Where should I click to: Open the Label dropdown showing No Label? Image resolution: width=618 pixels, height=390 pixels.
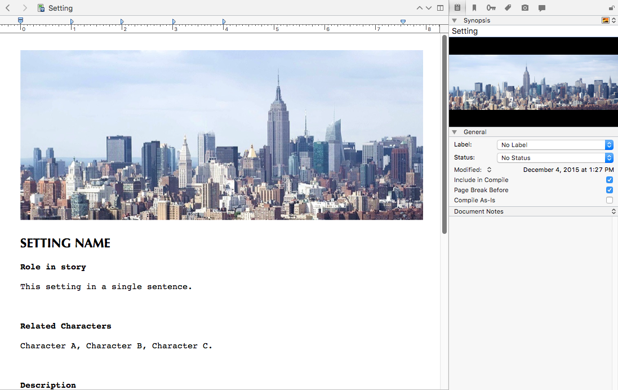[x=555, y=145]
